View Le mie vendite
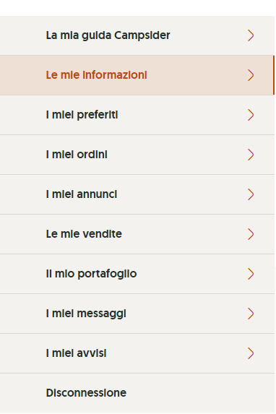Screen dimensions: 276x414 pyautogui.click(x=137, y=234)
